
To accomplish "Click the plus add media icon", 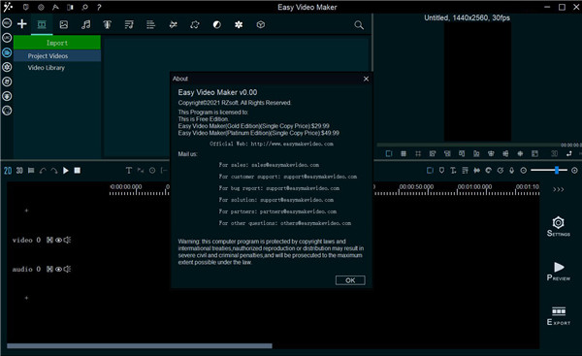I will tap(22, 24).
